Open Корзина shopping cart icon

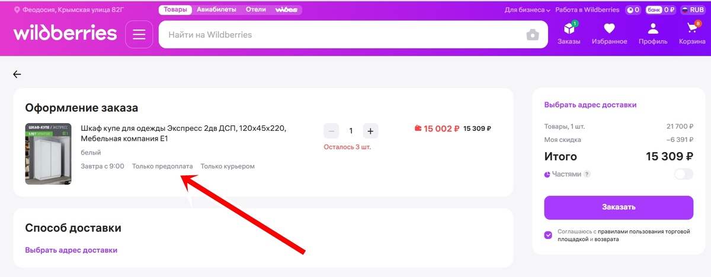(692, 33)
